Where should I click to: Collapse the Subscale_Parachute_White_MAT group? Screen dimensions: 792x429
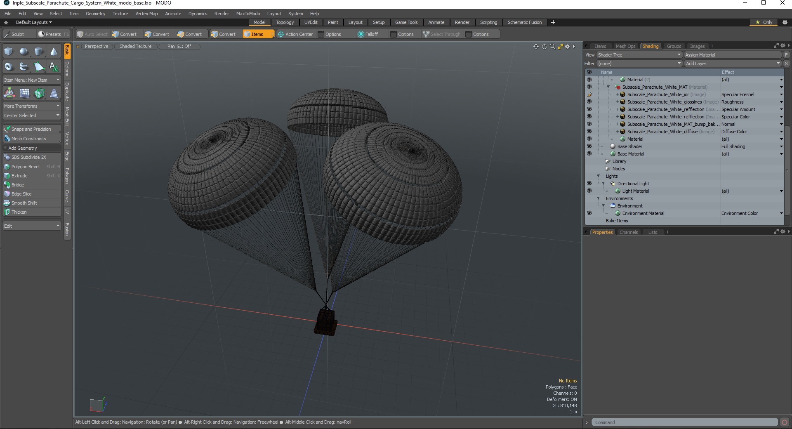coord(608,87)
